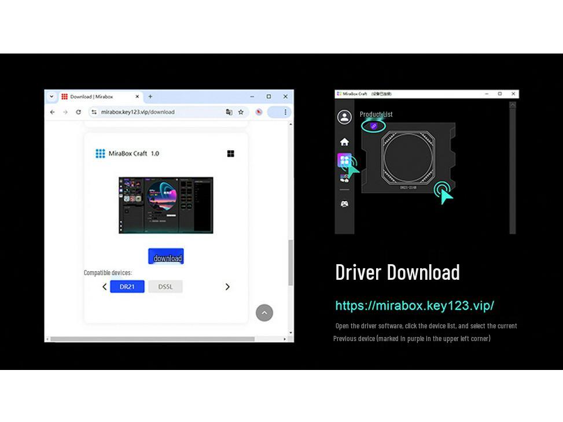Select the Home icon in MiraBox Craft sidebar
The height and width of the screenshot is (422, 563).
coord(344,140)
